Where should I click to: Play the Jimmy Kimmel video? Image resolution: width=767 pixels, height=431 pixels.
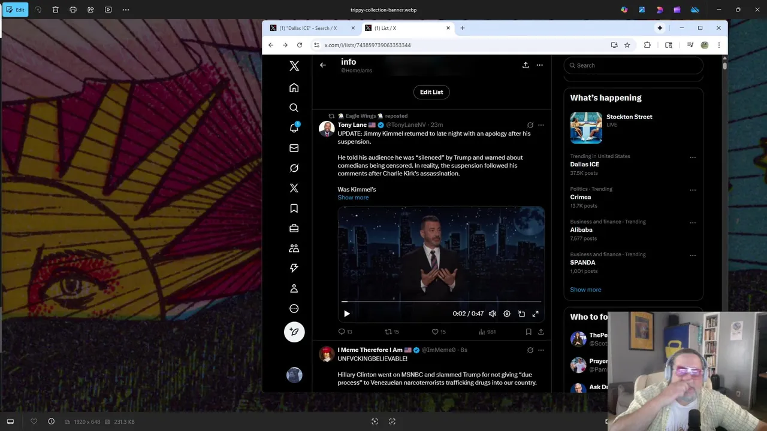click(x=346, y=314)
